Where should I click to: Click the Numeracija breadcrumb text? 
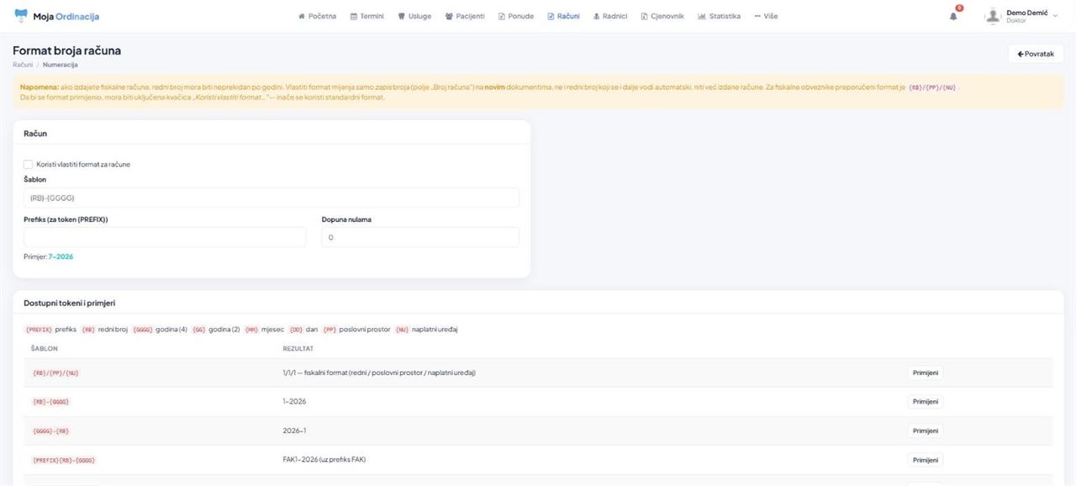pos(61,65)
